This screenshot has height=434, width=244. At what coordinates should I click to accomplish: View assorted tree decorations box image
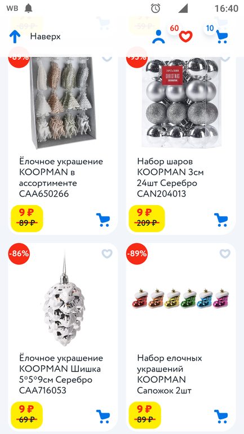[63, 103]
